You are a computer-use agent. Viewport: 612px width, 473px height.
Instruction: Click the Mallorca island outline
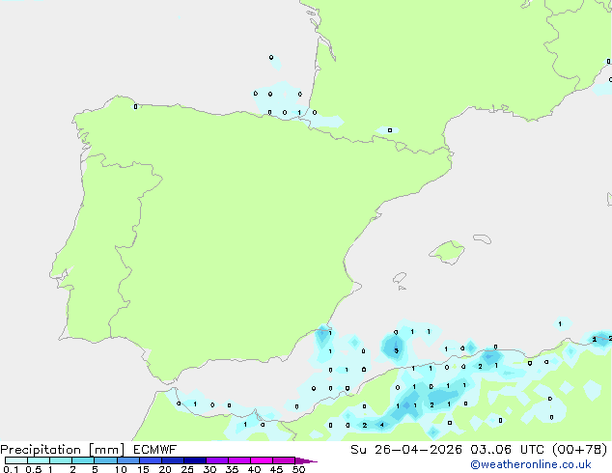click(447, 252)
